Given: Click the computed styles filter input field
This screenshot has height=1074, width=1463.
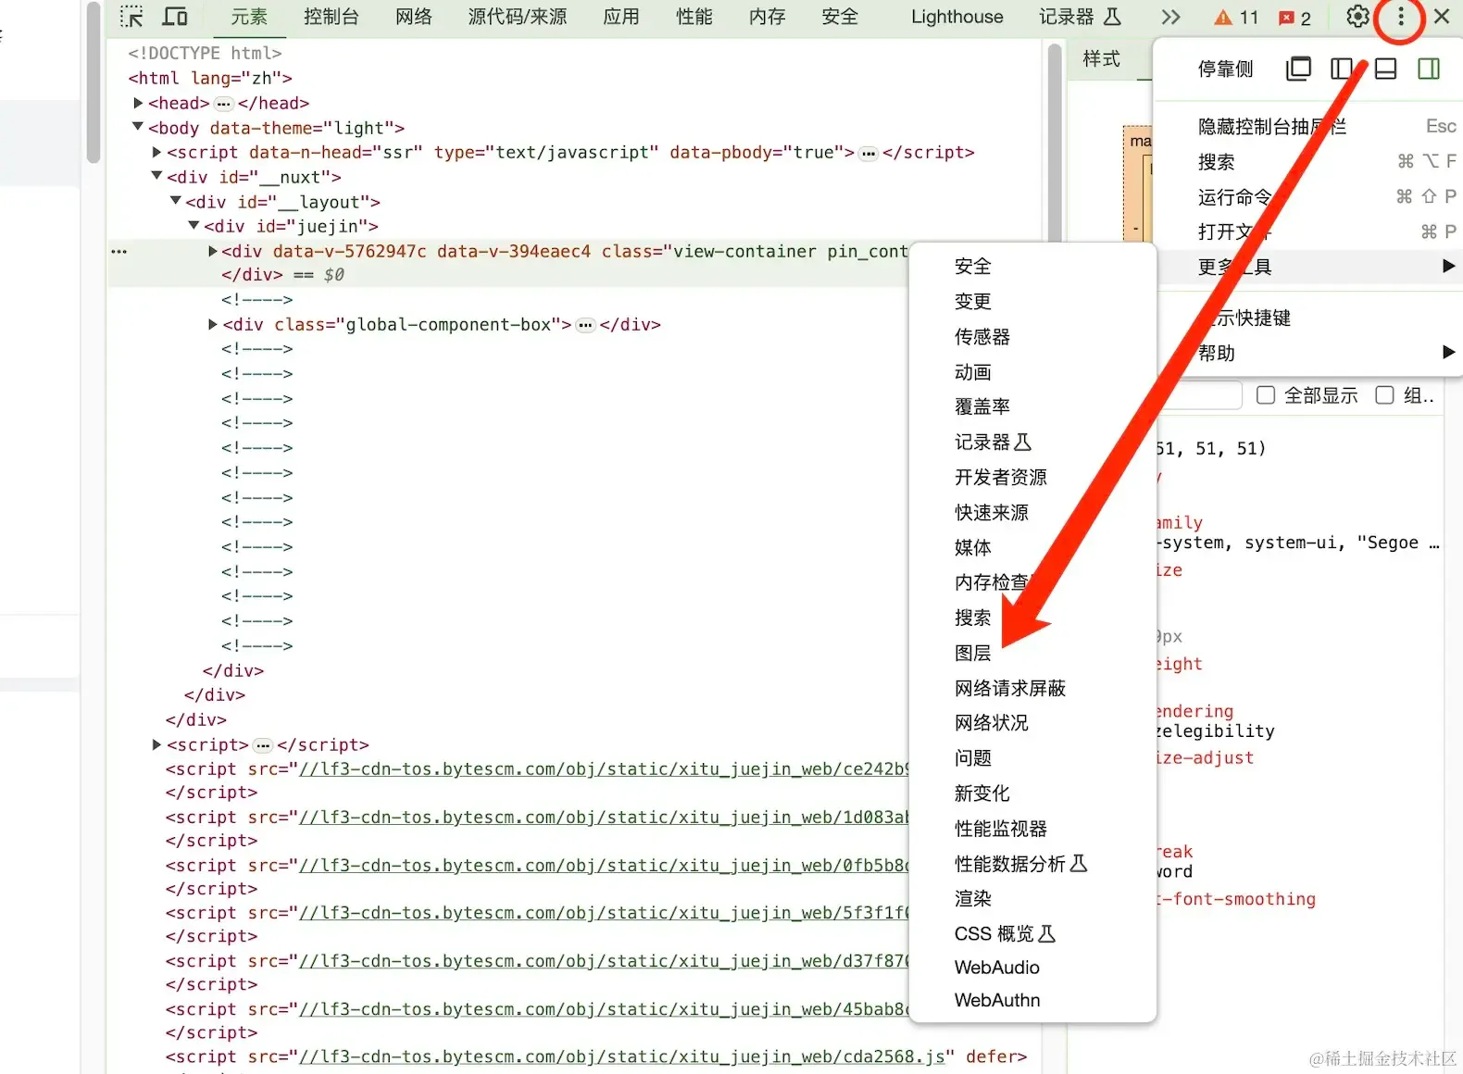Looking at the screenshot, I should click(1199, 395).
